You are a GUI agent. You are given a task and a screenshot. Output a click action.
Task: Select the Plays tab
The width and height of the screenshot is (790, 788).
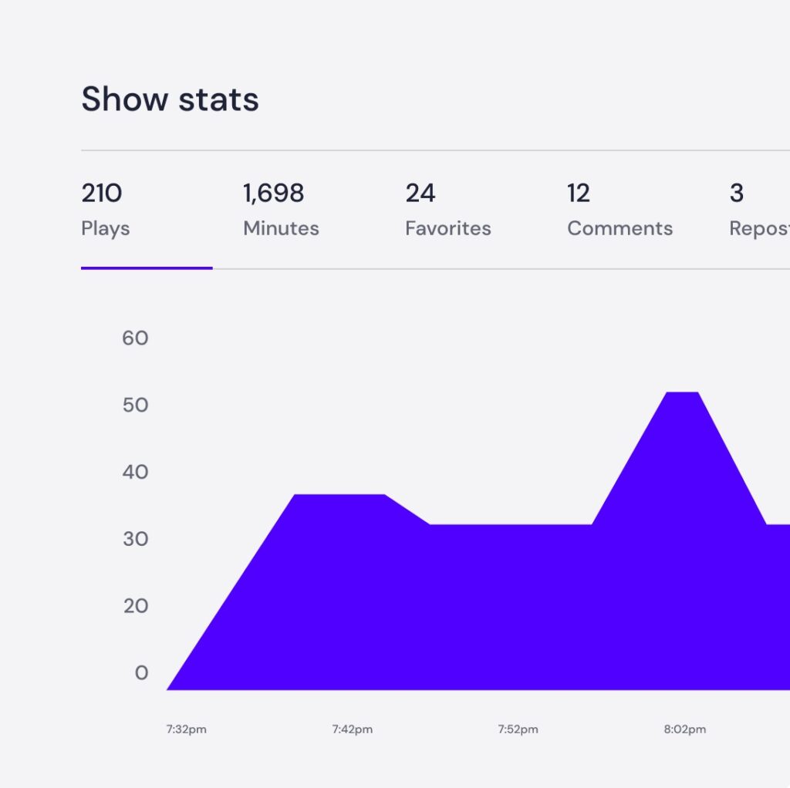tap(106, 210)
